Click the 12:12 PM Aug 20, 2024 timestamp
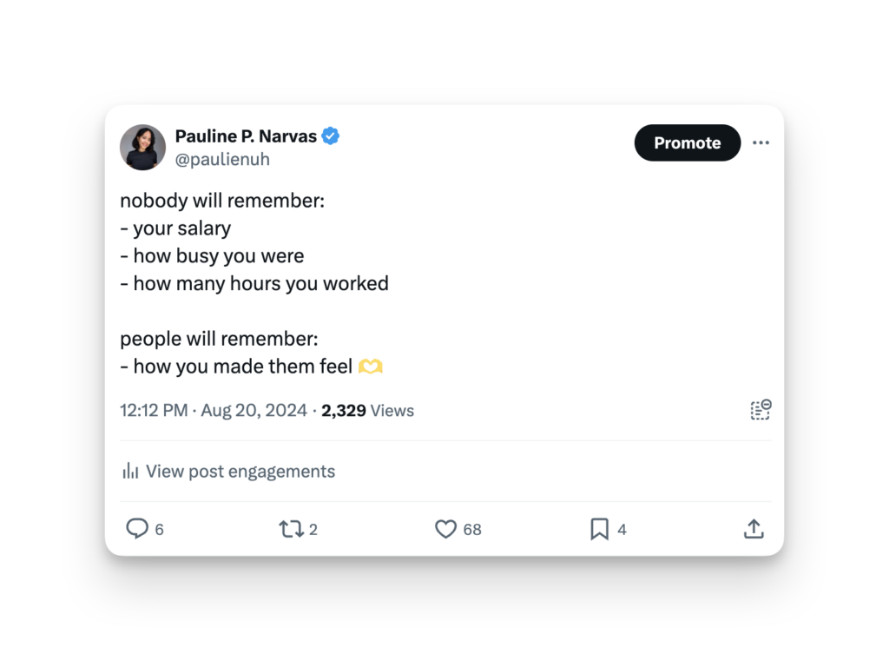889x661 pixels. point(214,411)
